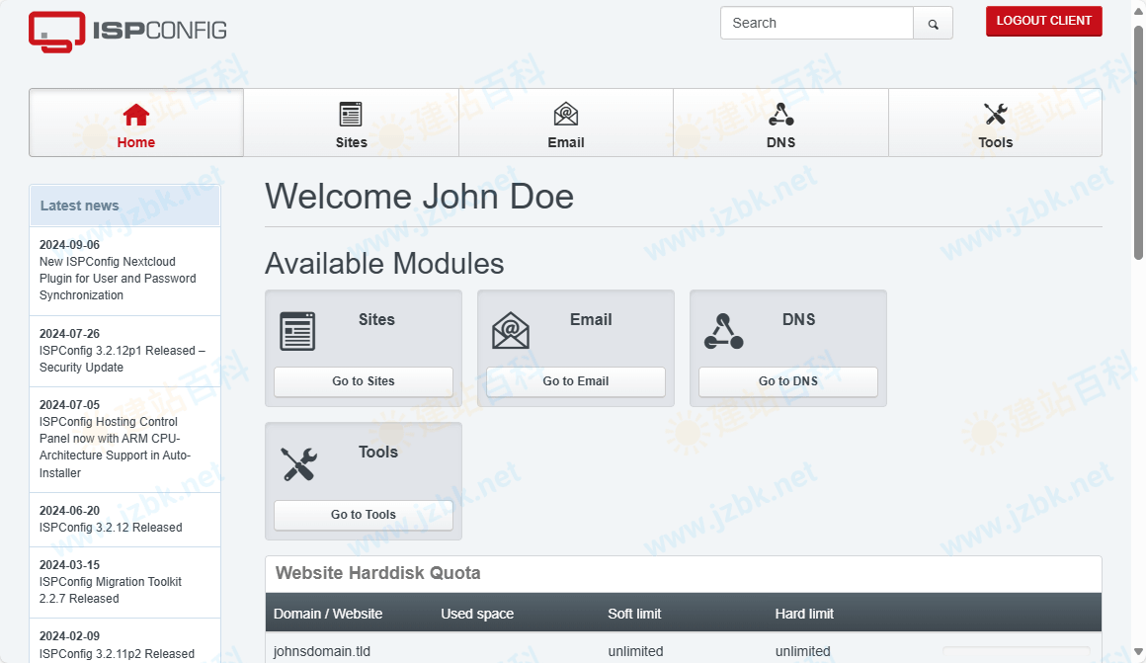Open the Tools navigation tab
The image size is (1146, 663).
click(x=995, y=124)
